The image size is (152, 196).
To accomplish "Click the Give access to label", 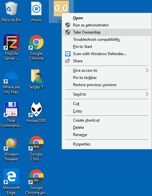I will [85, 70].
